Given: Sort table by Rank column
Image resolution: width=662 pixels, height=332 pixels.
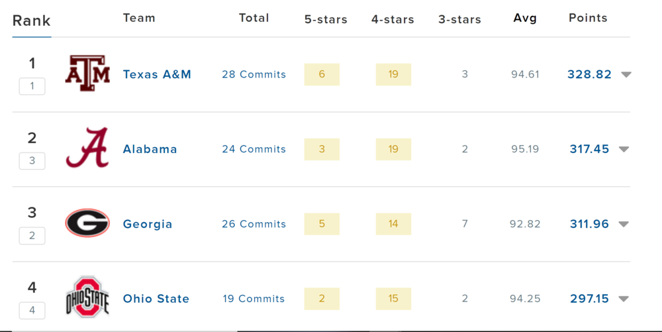Looking at the screenshot, I should [x=31, y=21].
